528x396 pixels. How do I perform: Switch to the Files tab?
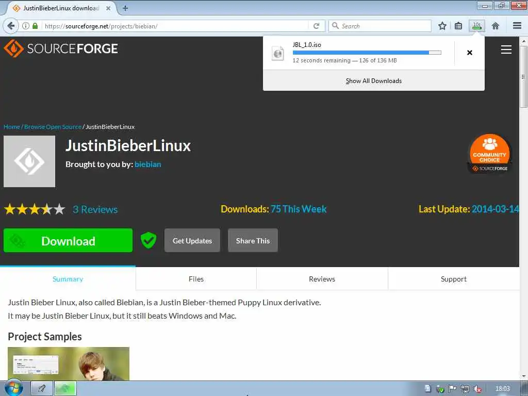tap(196, 279)
